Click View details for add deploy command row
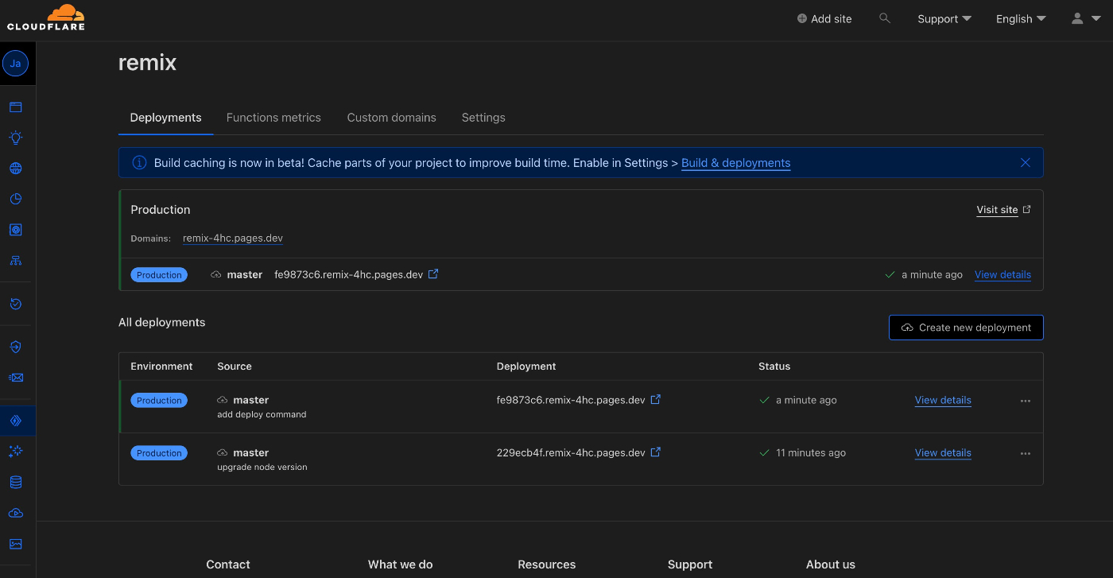Image resolution: width=1113 pixels, height=578 pixels. (943, 401)
